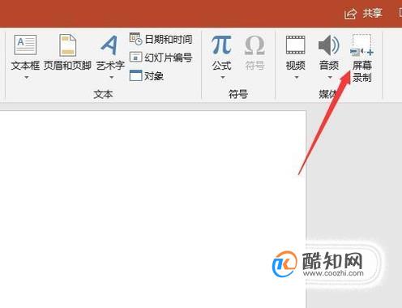Click the Video (视频) film icon
Image resolution: width=402 pixels, height=308 pixels.
click(x=296, y=45)
